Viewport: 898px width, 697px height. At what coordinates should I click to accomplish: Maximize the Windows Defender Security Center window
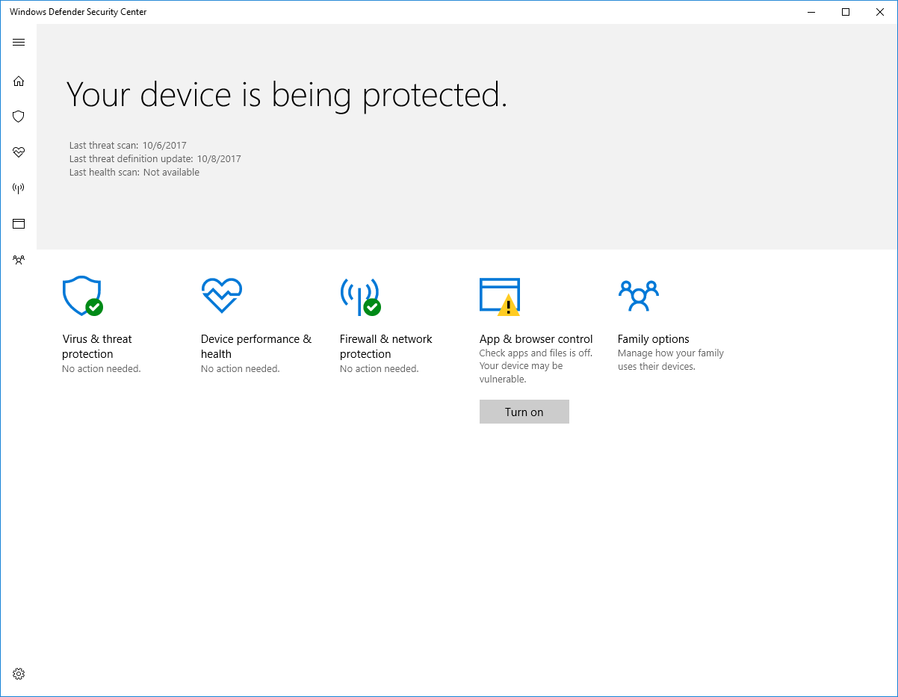click(846, 12)
